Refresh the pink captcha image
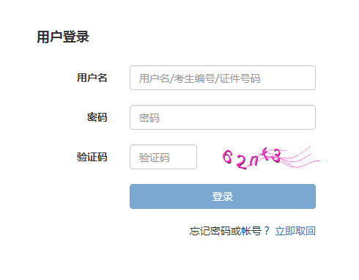This screenshot has width=359, height=280. [270, 158]
